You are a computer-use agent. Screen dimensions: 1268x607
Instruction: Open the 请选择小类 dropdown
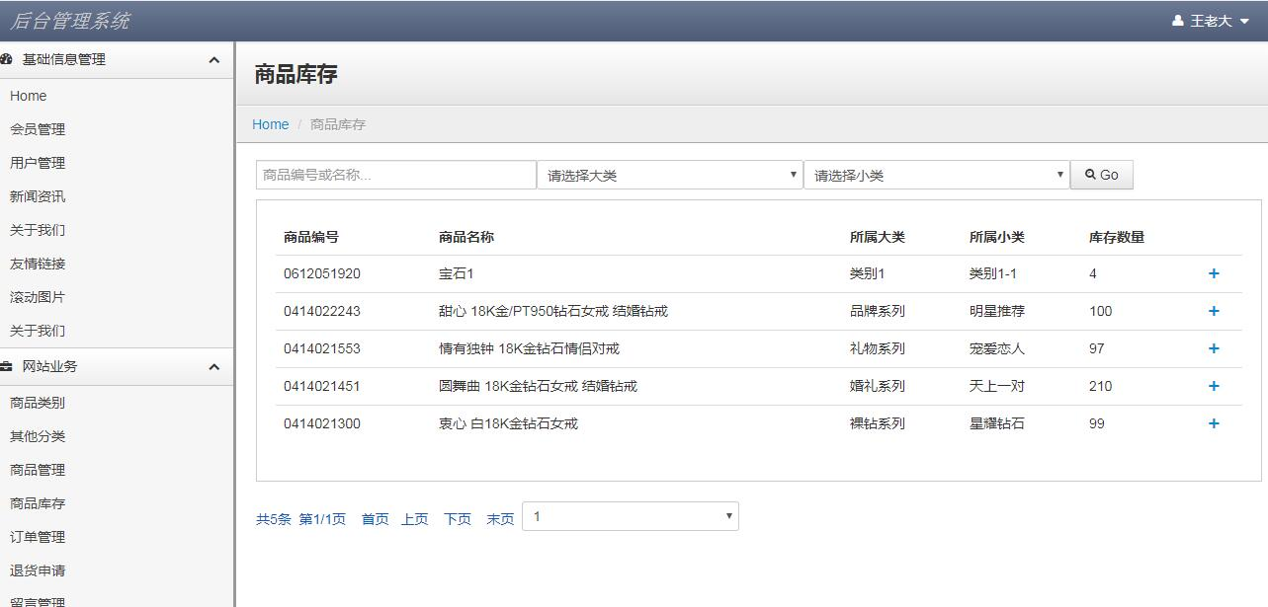(937, 175)
